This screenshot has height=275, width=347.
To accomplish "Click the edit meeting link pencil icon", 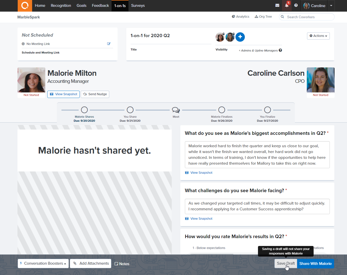I will 109,44.
